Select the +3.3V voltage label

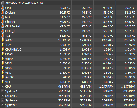[10, 77]
